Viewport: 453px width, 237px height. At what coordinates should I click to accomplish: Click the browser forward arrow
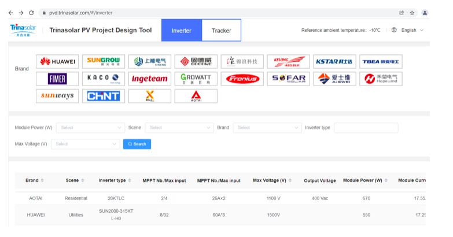point(21,13)
